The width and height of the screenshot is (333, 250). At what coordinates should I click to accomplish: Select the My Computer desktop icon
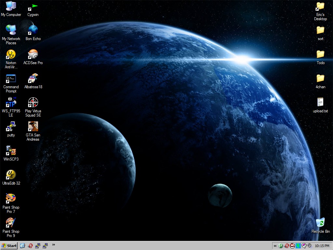[11, 9]
